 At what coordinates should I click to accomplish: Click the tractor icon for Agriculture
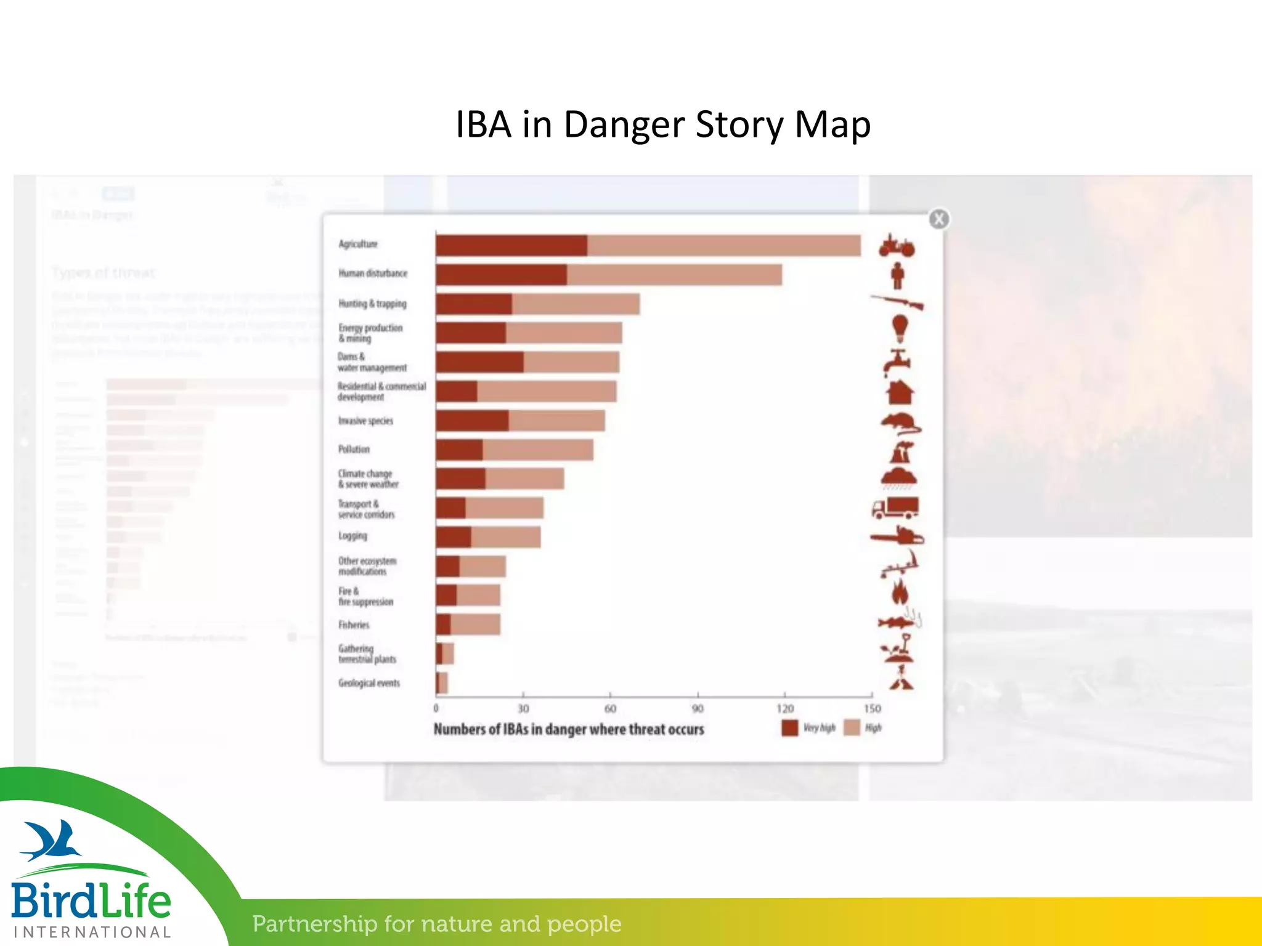point(897,245)
